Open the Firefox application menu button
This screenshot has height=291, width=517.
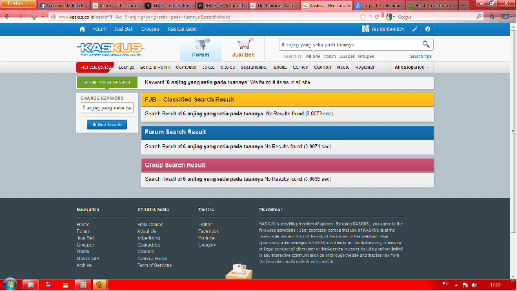(17, 4)
